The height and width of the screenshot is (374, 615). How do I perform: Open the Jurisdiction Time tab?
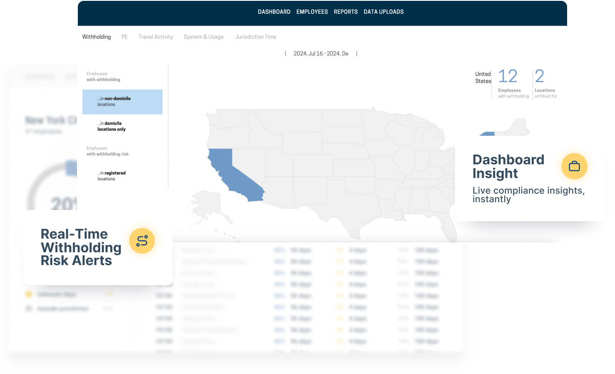256,37
